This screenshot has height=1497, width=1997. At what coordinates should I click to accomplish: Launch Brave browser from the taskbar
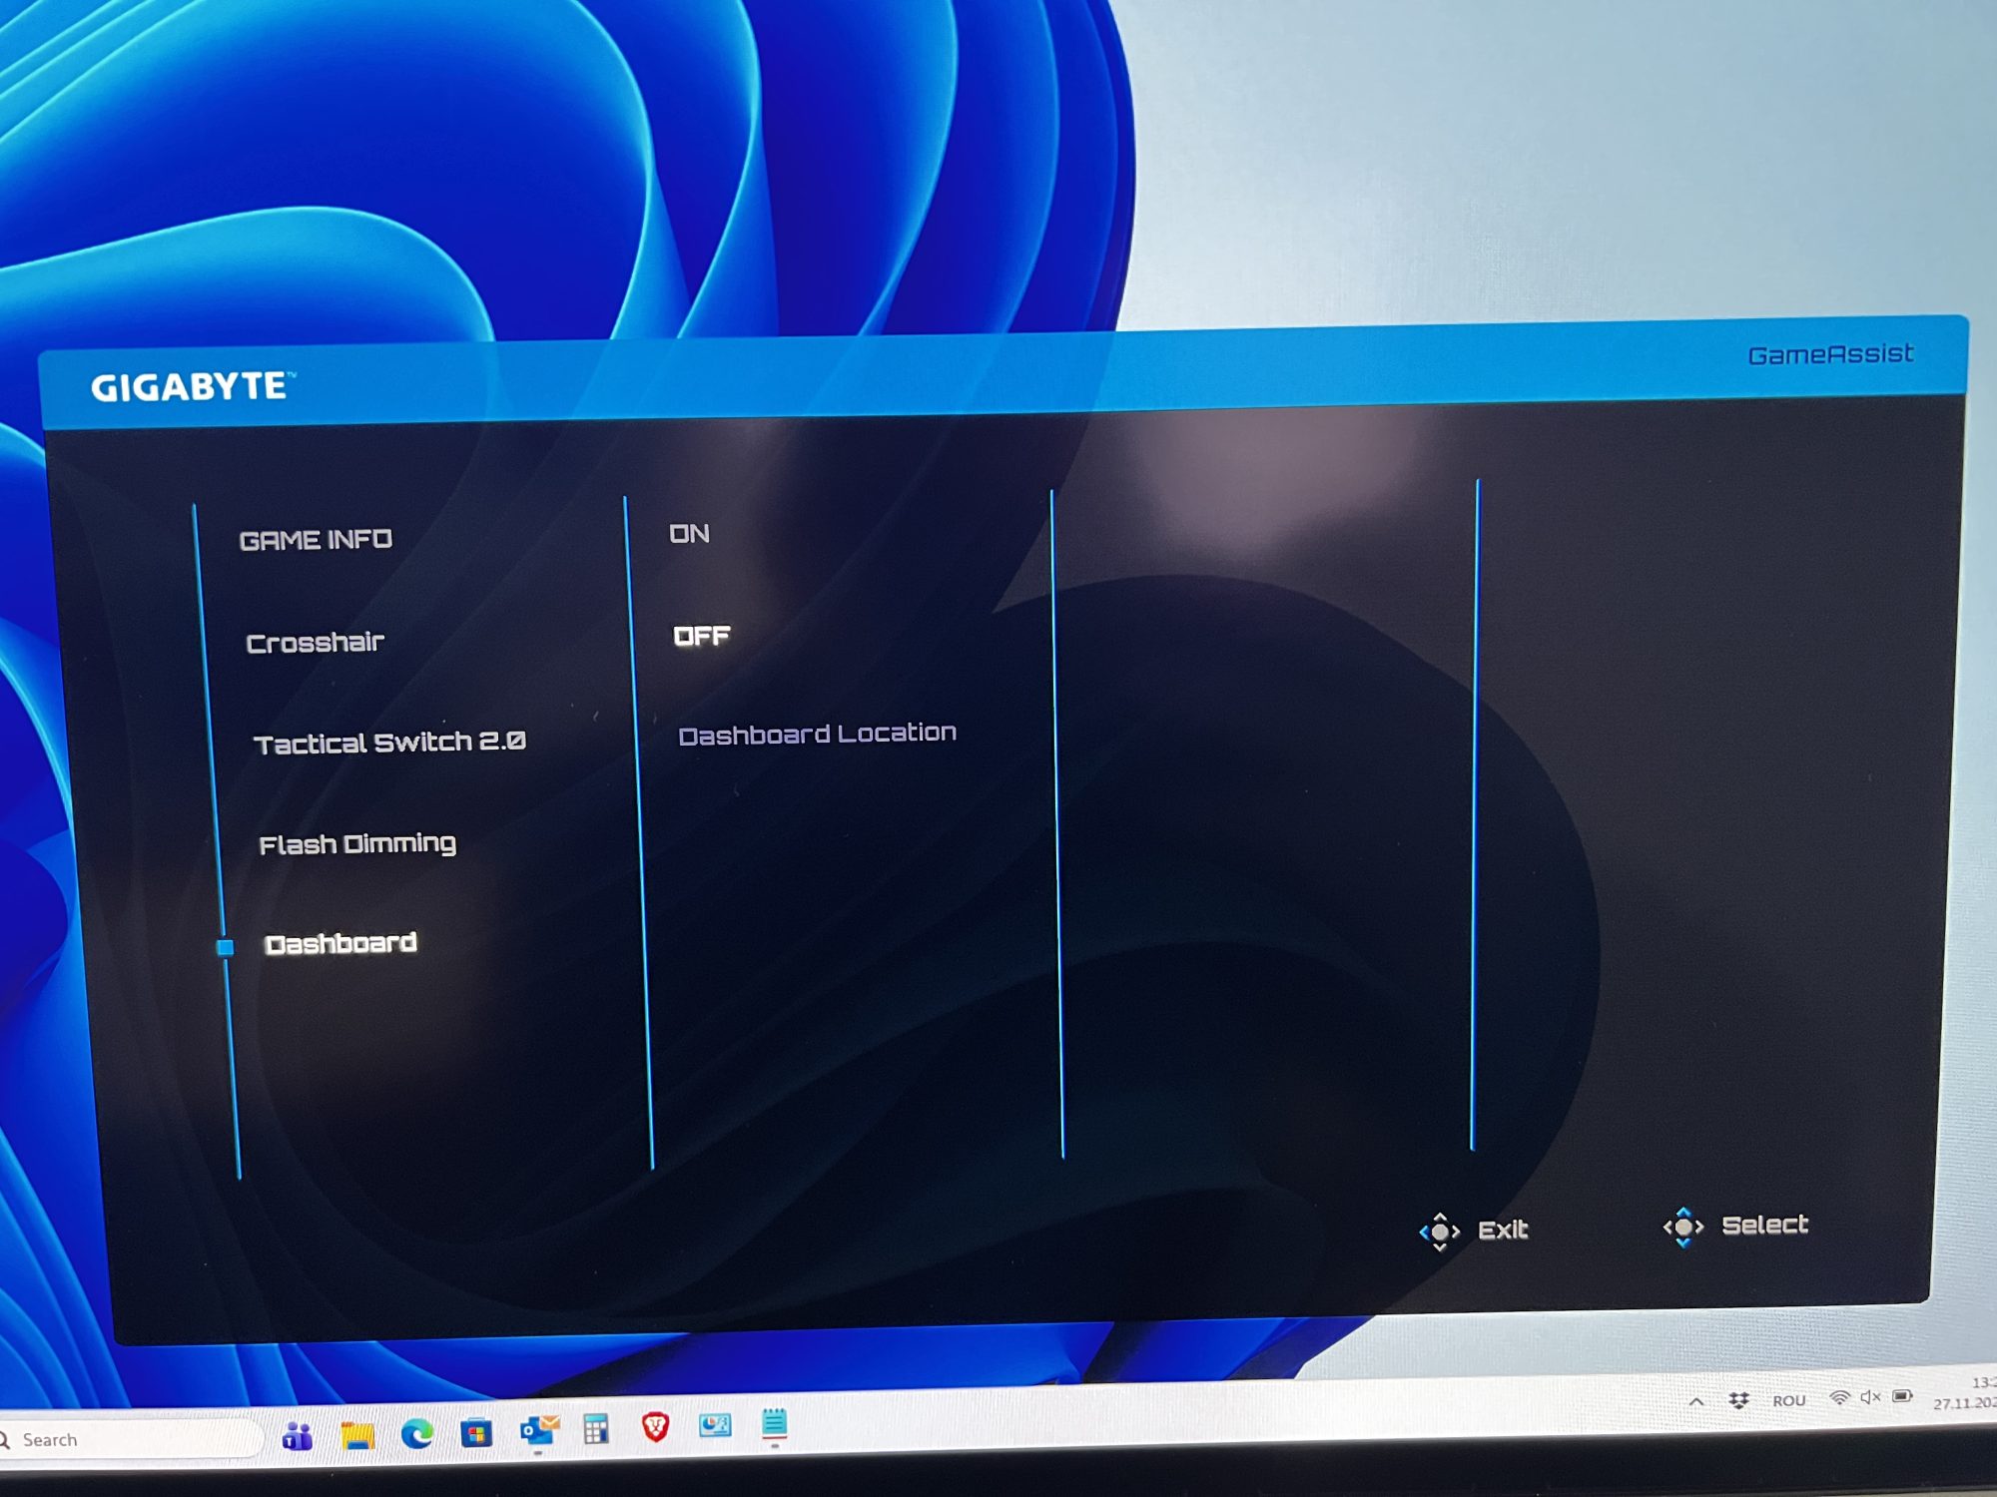click(x=655, y=1427)
